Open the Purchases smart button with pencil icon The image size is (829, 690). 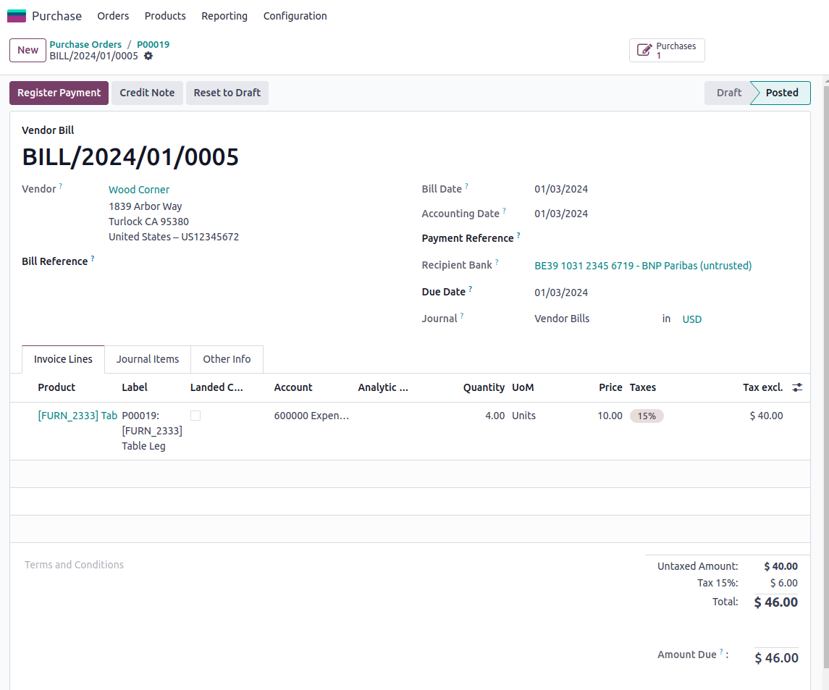(666, 50)
